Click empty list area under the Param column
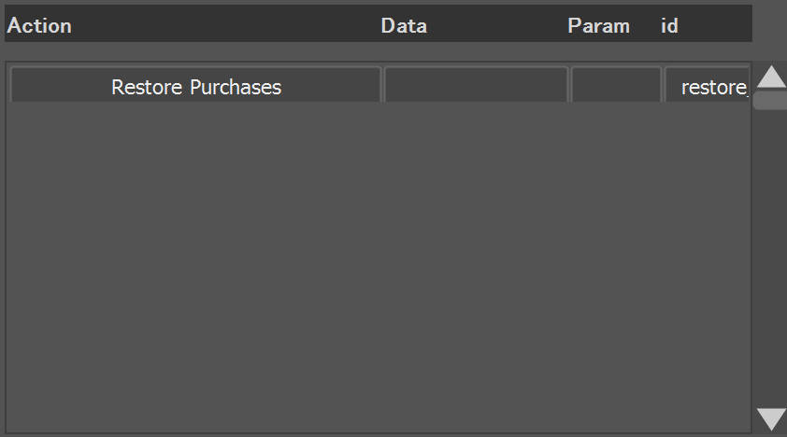This screenshot has height=437, width=787. 616,265
